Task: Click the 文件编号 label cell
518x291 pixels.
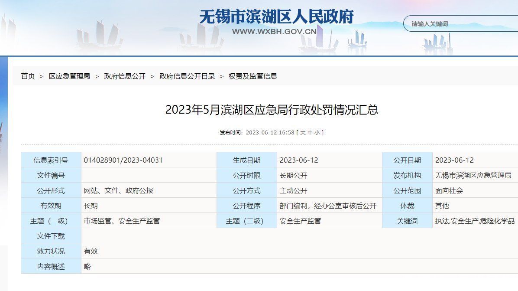Action: click(51, 175)
